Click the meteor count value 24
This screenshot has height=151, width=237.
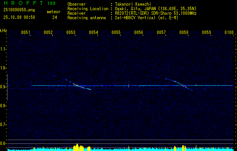coord(55,17)
